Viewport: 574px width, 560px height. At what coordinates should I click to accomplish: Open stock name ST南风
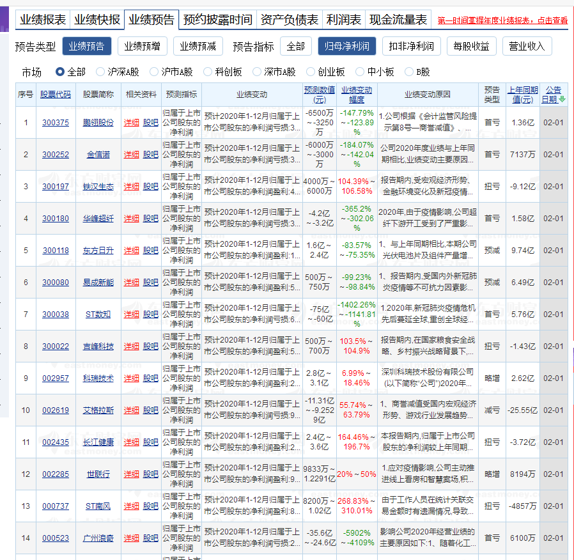click(x=98, y=506)
